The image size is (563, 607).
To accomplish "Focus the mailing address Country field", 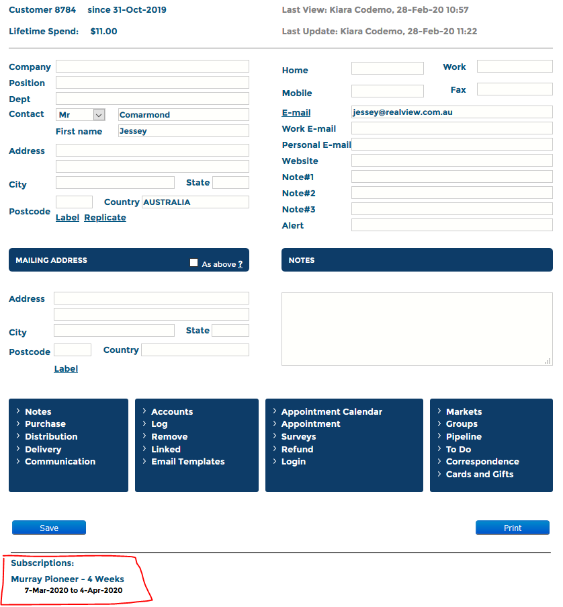I will tap(195, 350).
